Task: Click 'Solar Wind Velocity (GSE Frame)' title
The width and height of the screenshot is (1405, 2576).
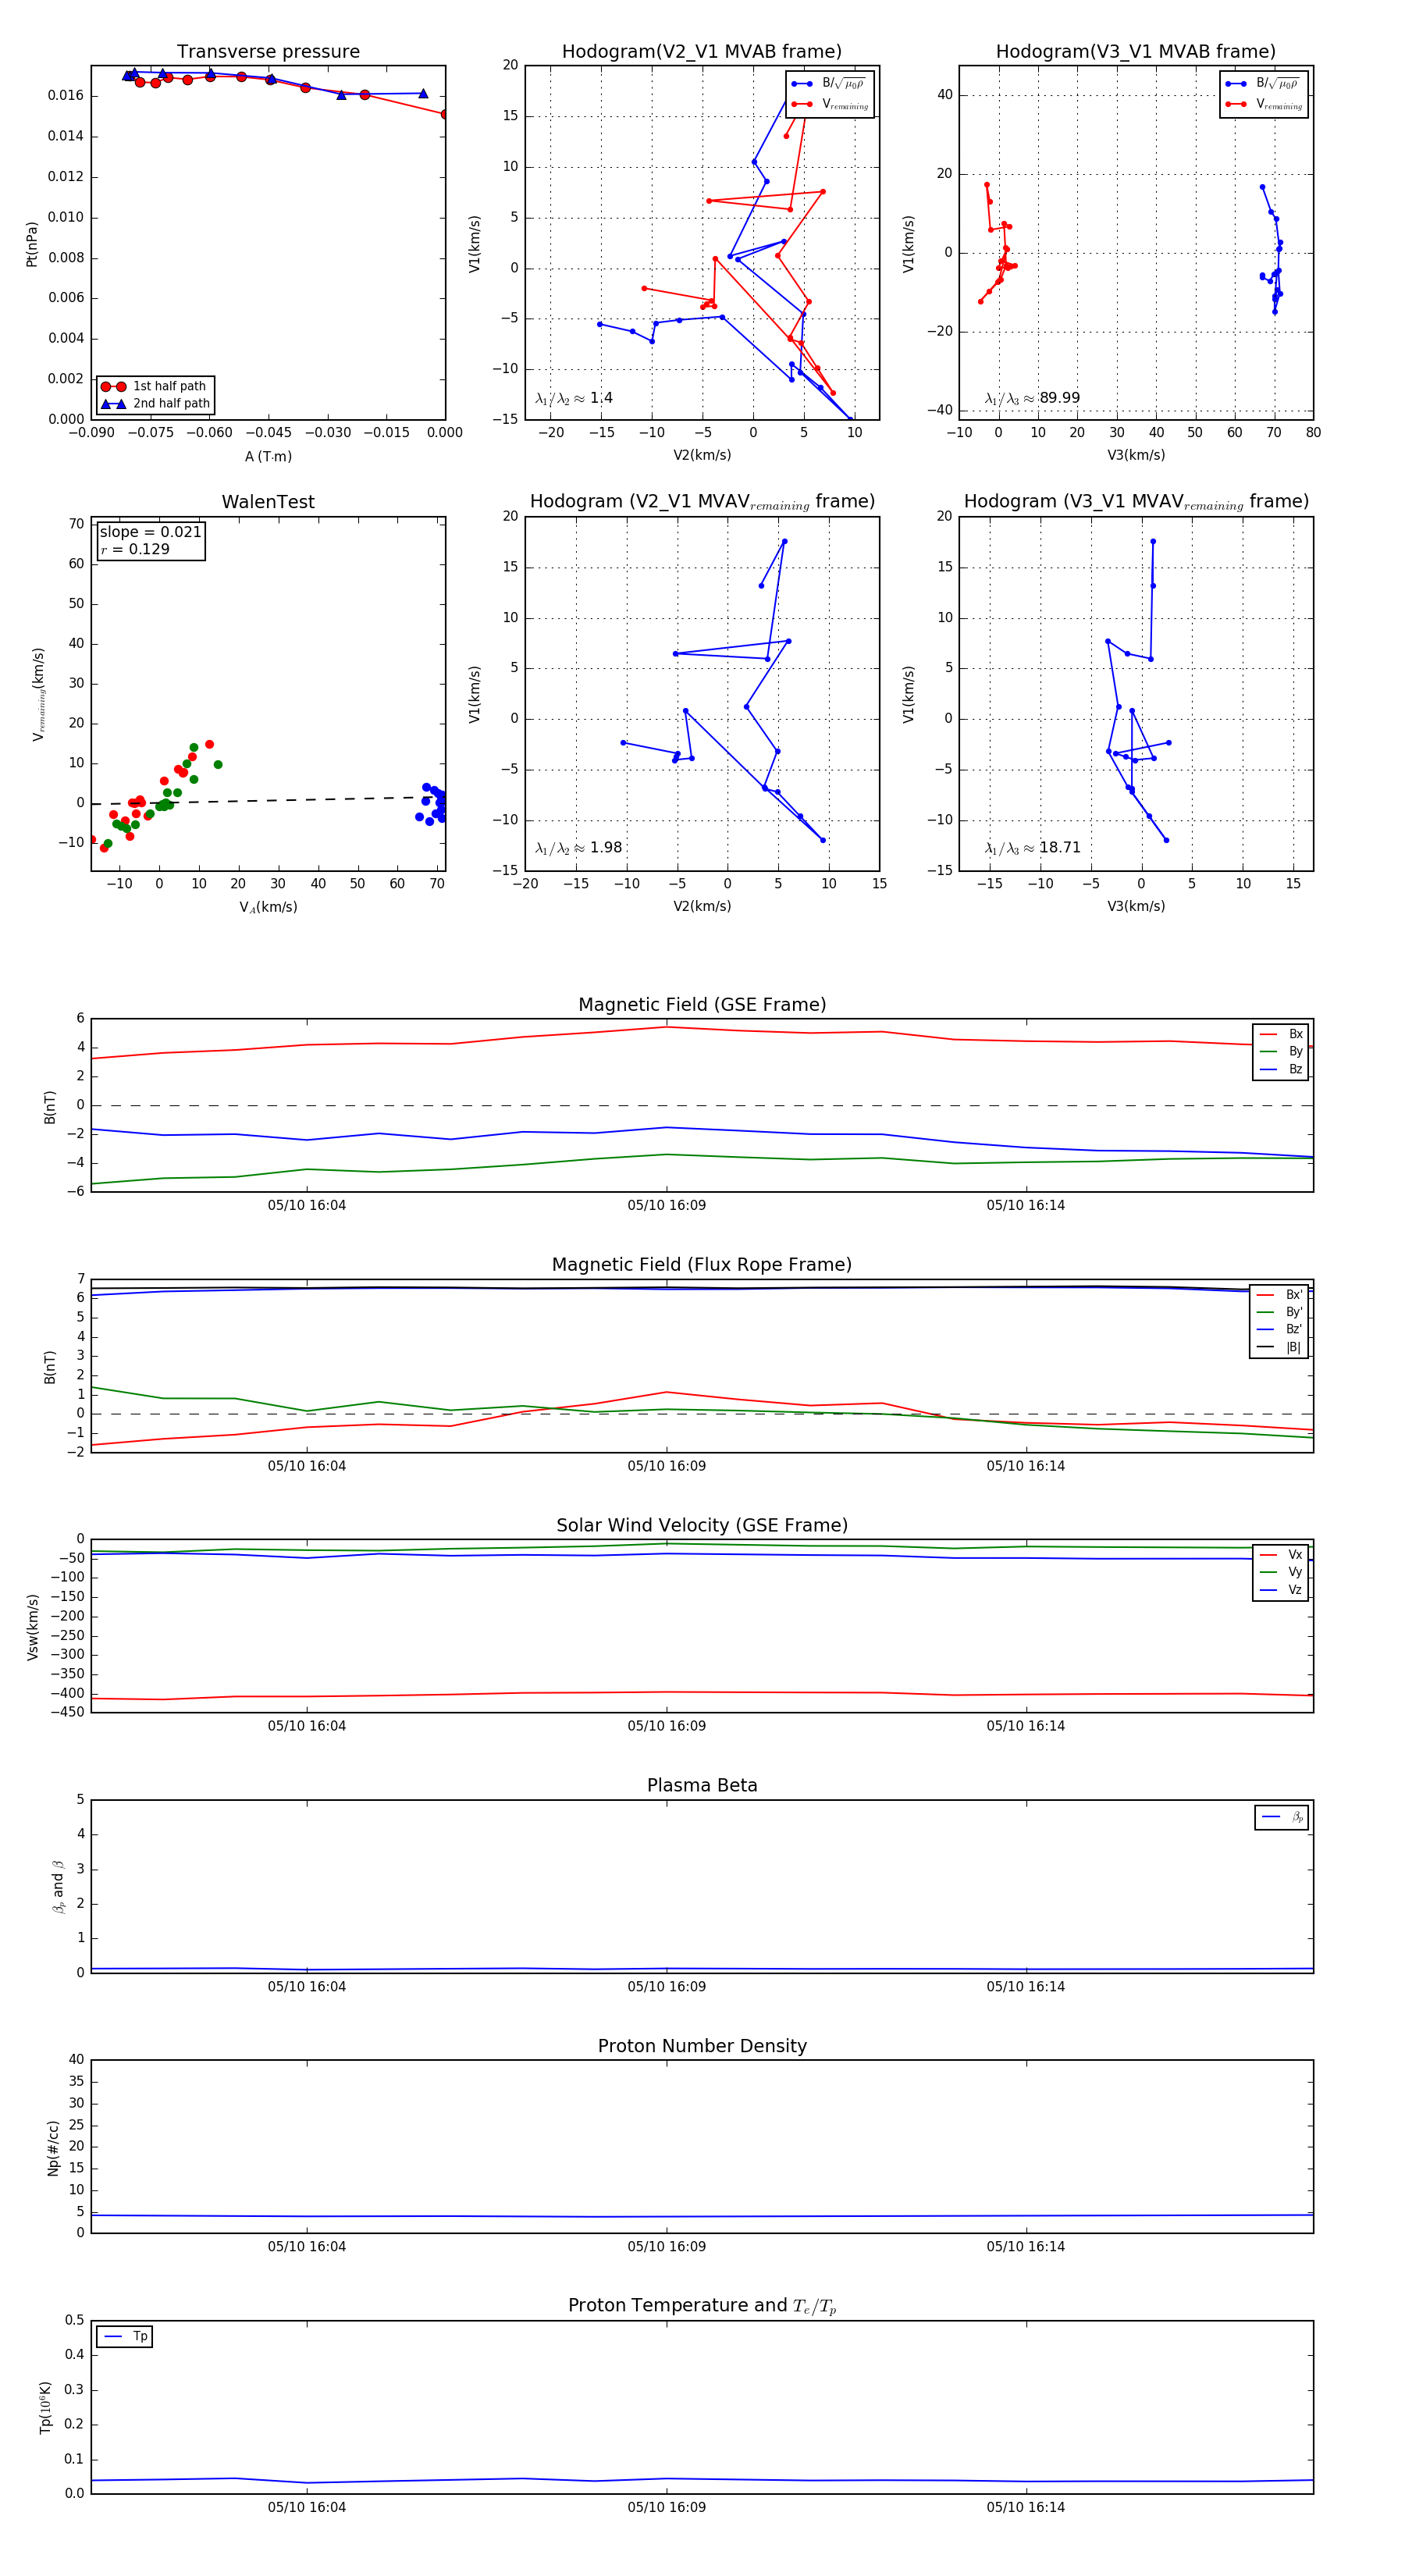Action: tap(702, 1525)
